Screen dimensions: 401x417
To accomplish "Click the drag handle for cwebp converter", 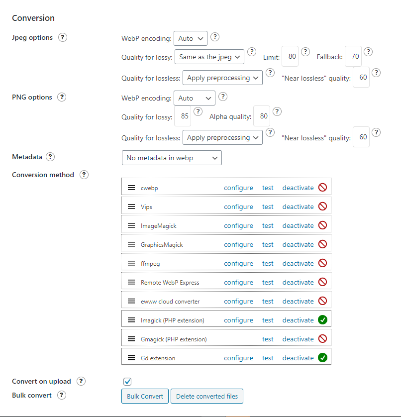I will pyautogui.click(x=131, y=188).
